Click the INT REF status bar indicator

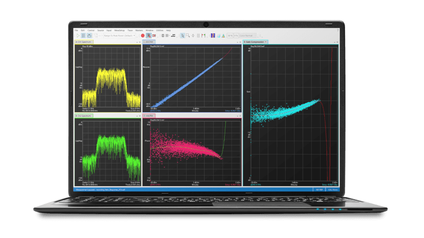pos(320,188)
